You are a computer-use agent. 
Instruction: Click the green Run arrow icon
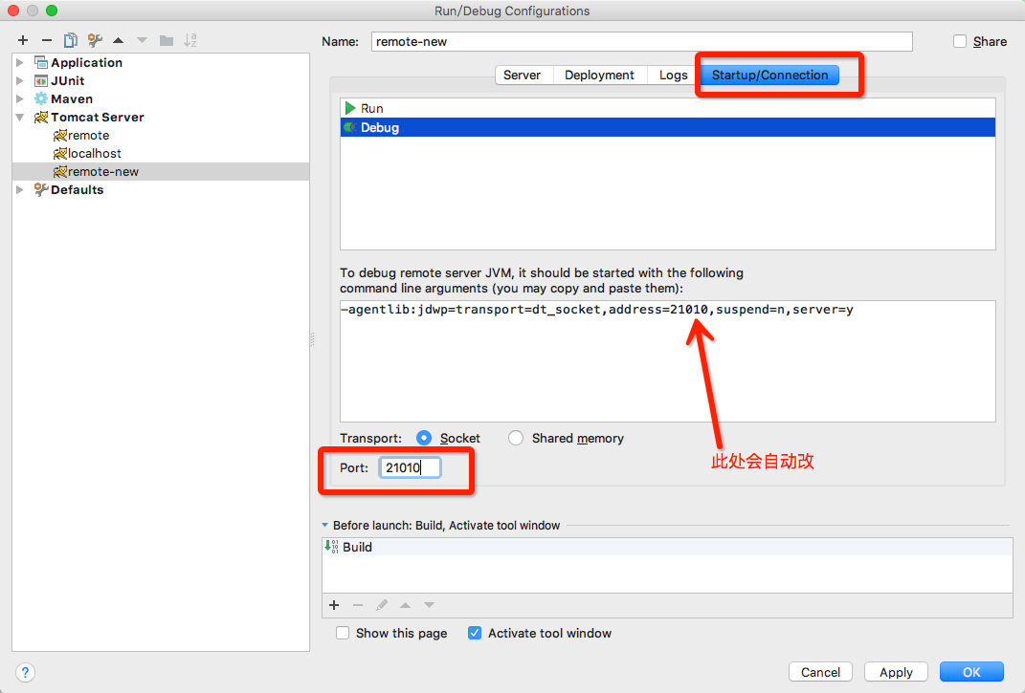[350, 108]
